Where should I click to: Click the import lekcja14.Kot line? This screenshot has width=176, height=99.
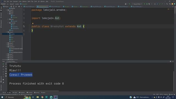46,18
